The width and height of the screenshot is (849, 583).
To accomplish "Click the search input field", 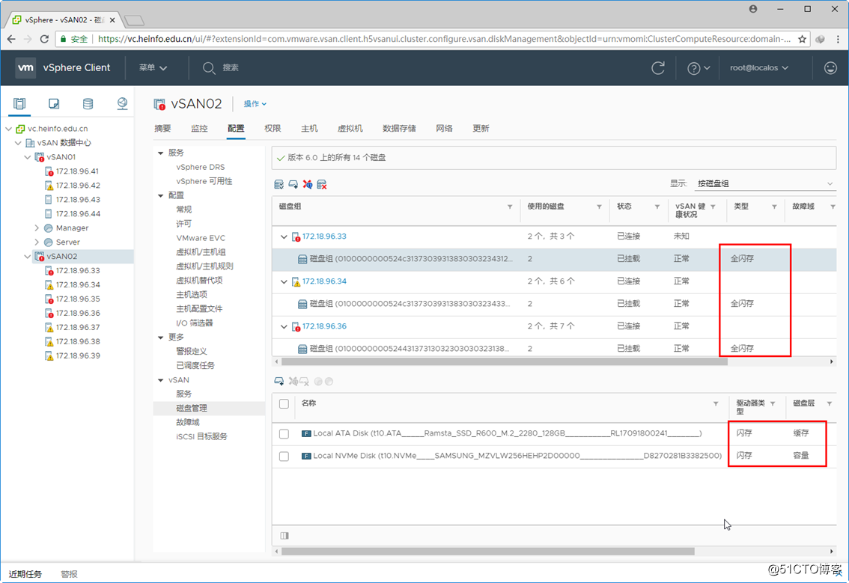I will (231, 67).
